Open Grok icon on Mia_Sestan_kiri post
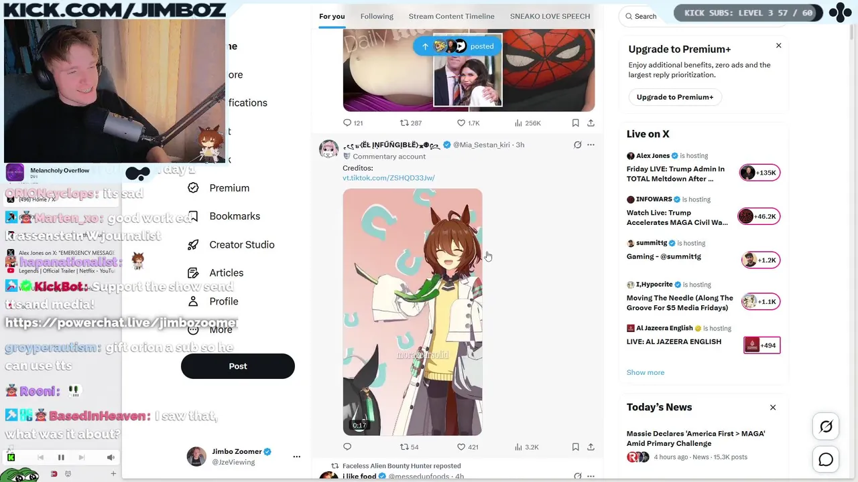The width and height of the screenshot is (858, 482). 577,145
